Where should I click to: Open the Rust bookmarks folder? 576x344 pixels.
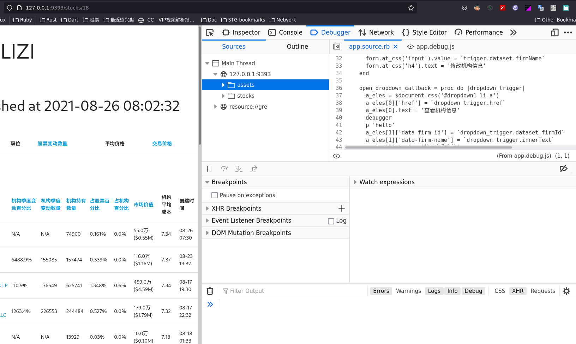click(x=48, y=20)
